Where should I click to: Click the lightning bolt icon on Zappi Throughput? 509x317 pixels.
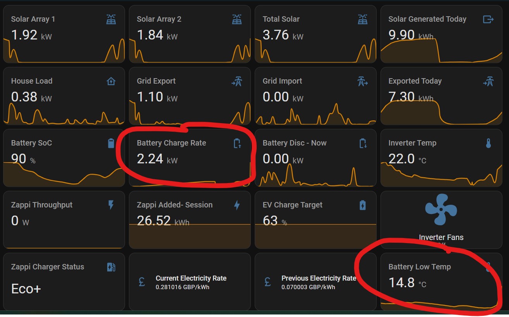click(111, 205)
